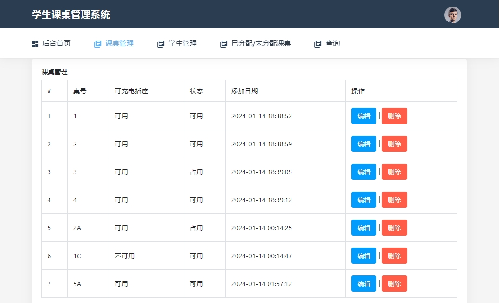Screen dimensions: 499x303
Task: Click the icon next to 查询
Action: [318, 44]
